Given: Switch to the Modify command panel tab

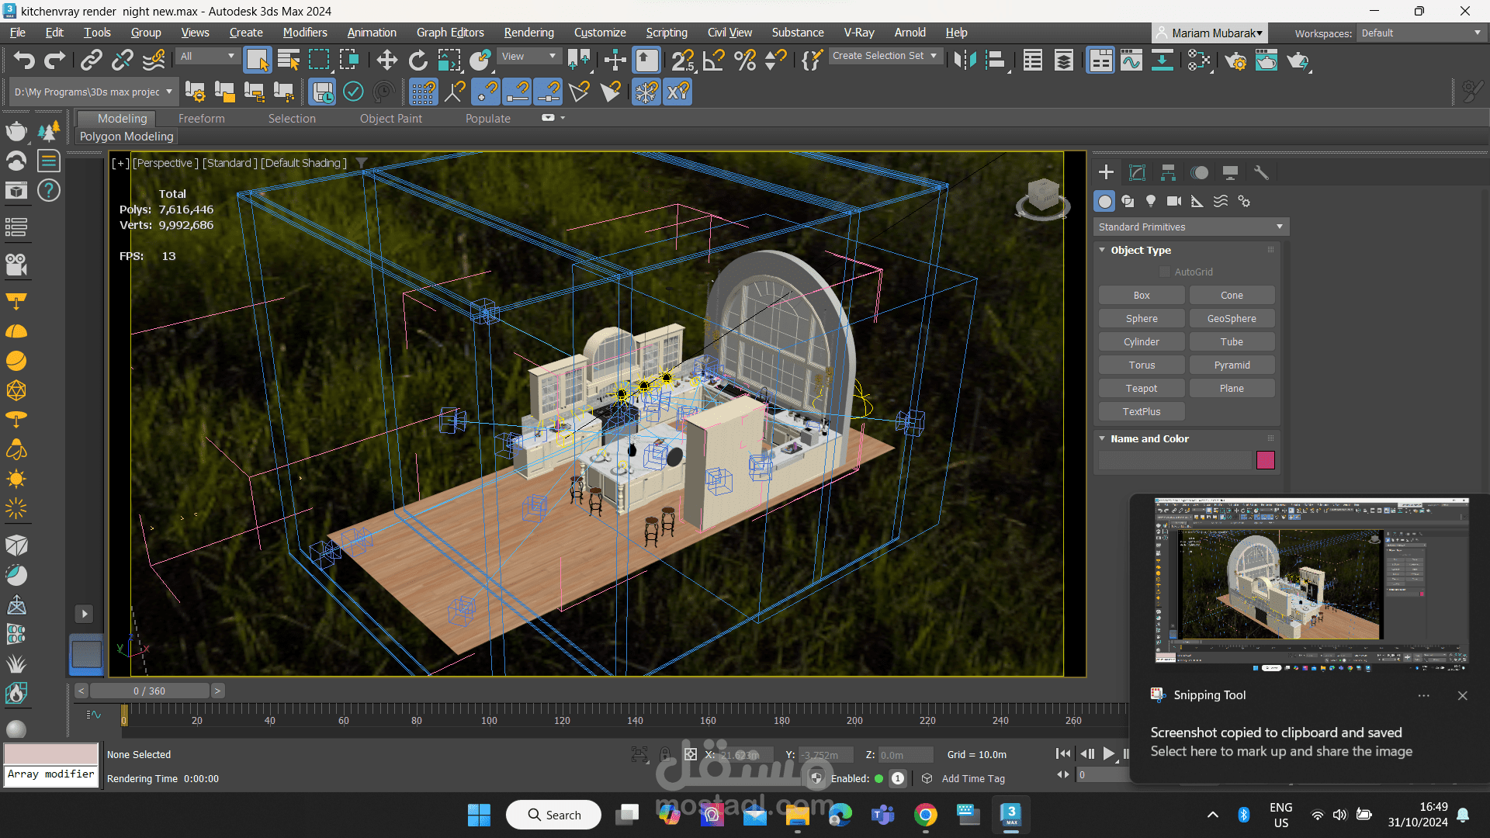Looking at the screenshot, I should click(1137, 172).
